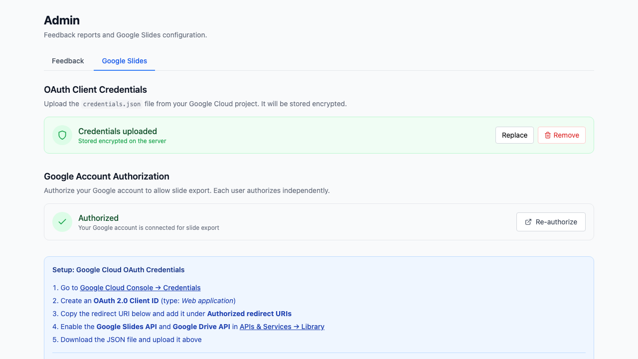Switch to the Feedback tab

pyautogui.click(x=68, y=61)
